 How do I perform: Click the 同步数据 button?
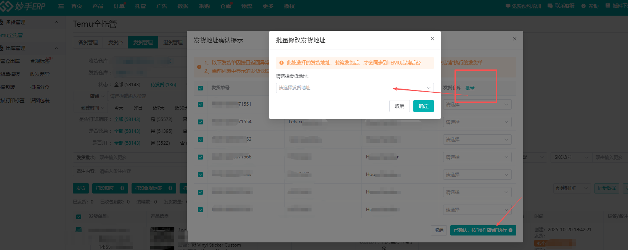tap(607, 188)
